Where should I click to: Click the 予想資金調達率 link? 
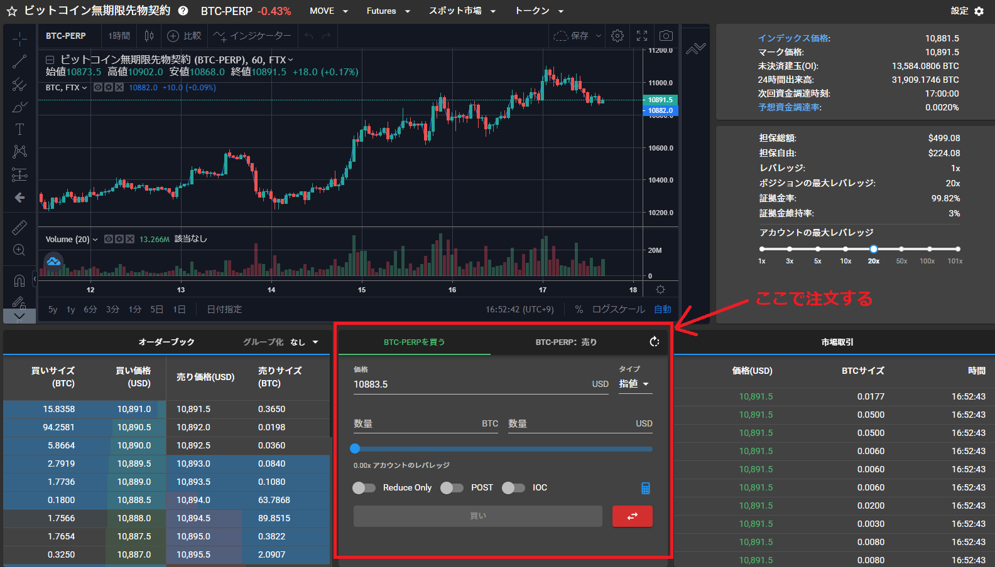(790, 107)
